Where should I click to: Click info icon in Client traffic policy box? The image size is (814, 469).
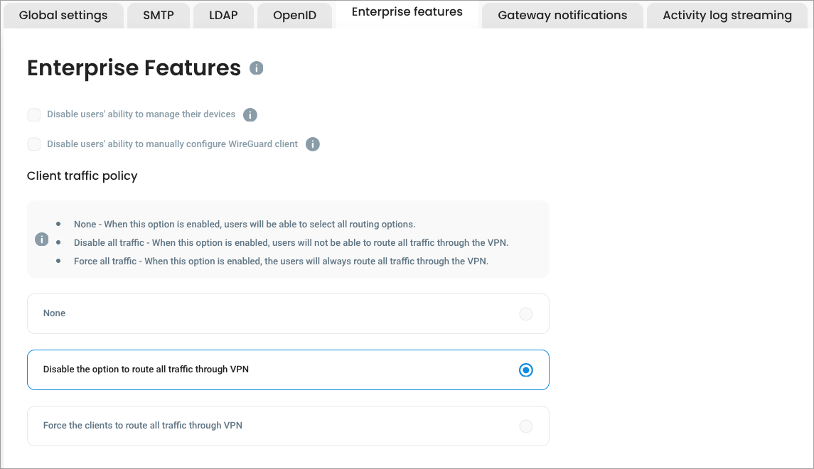[42, 239]
